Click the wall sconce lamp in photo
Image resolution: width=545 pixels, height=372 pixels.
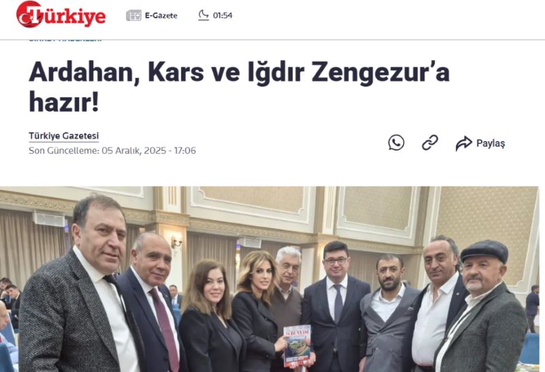tap(176, 243)
